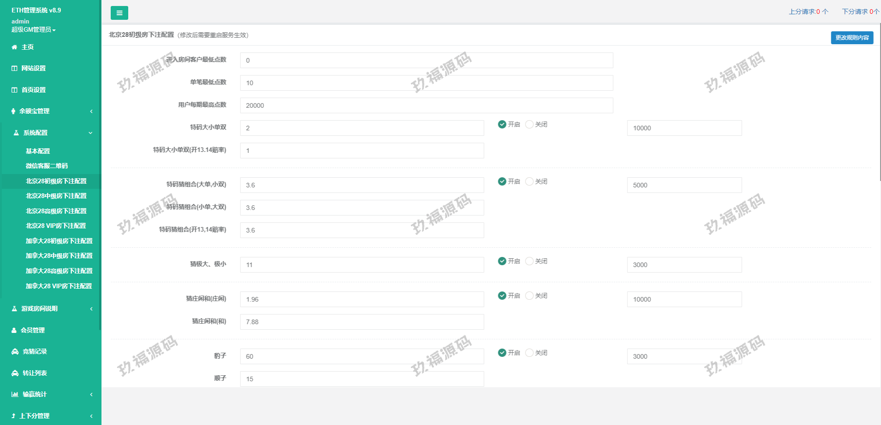Expand the 上下分管理 sidebar menu
Screen dimensions: 881x425
(50, 416)
